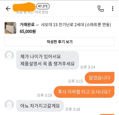
Task: Open the upper sender profile avatar
Action: coord(9,55)
